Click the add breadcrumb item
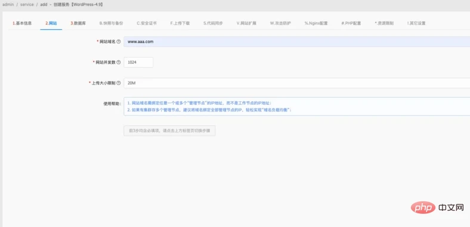 [44, 5]
